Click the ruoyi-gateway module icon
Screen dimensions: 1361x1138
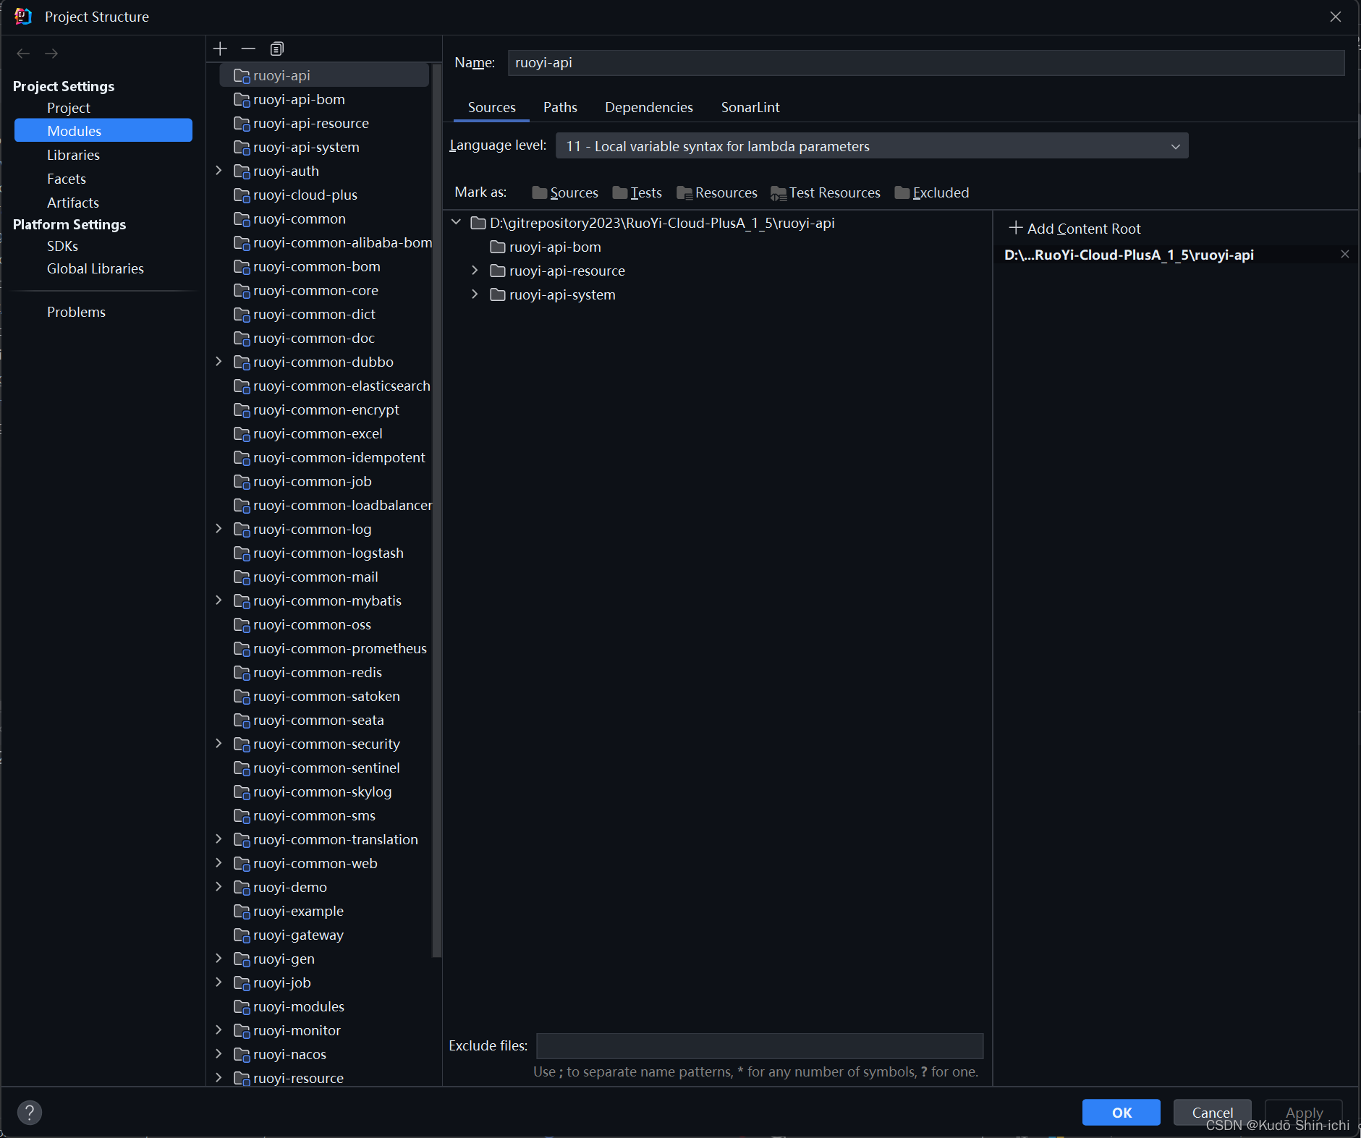pyautogui.click(x=242, y=935)
